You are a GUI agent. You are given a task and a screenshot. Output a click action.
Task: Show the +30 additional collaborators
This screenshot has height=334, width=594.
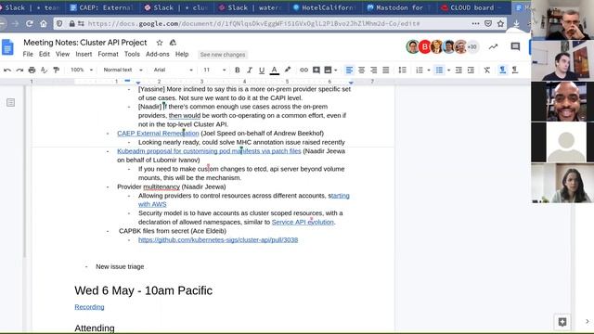[472, 46]
